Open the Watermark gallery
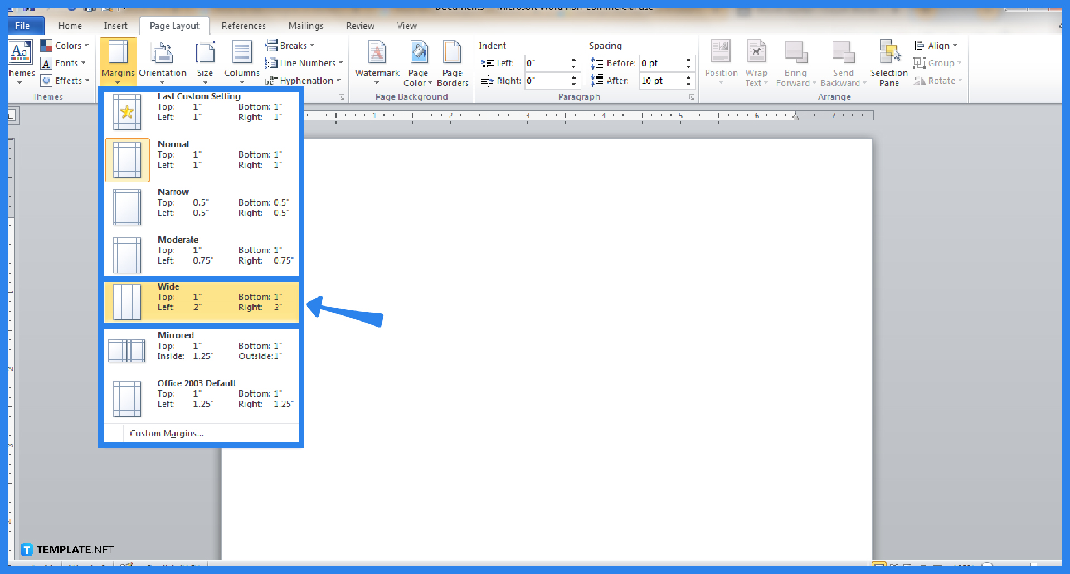 (x=377, y=62)
